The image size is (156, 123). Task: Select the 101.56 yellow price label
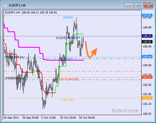147,98
